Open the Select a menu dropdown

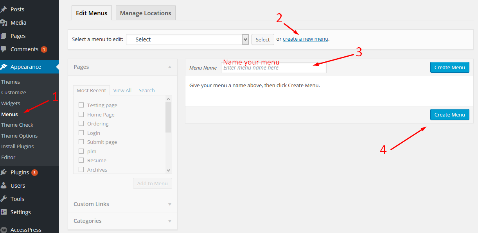pos(187,39)
